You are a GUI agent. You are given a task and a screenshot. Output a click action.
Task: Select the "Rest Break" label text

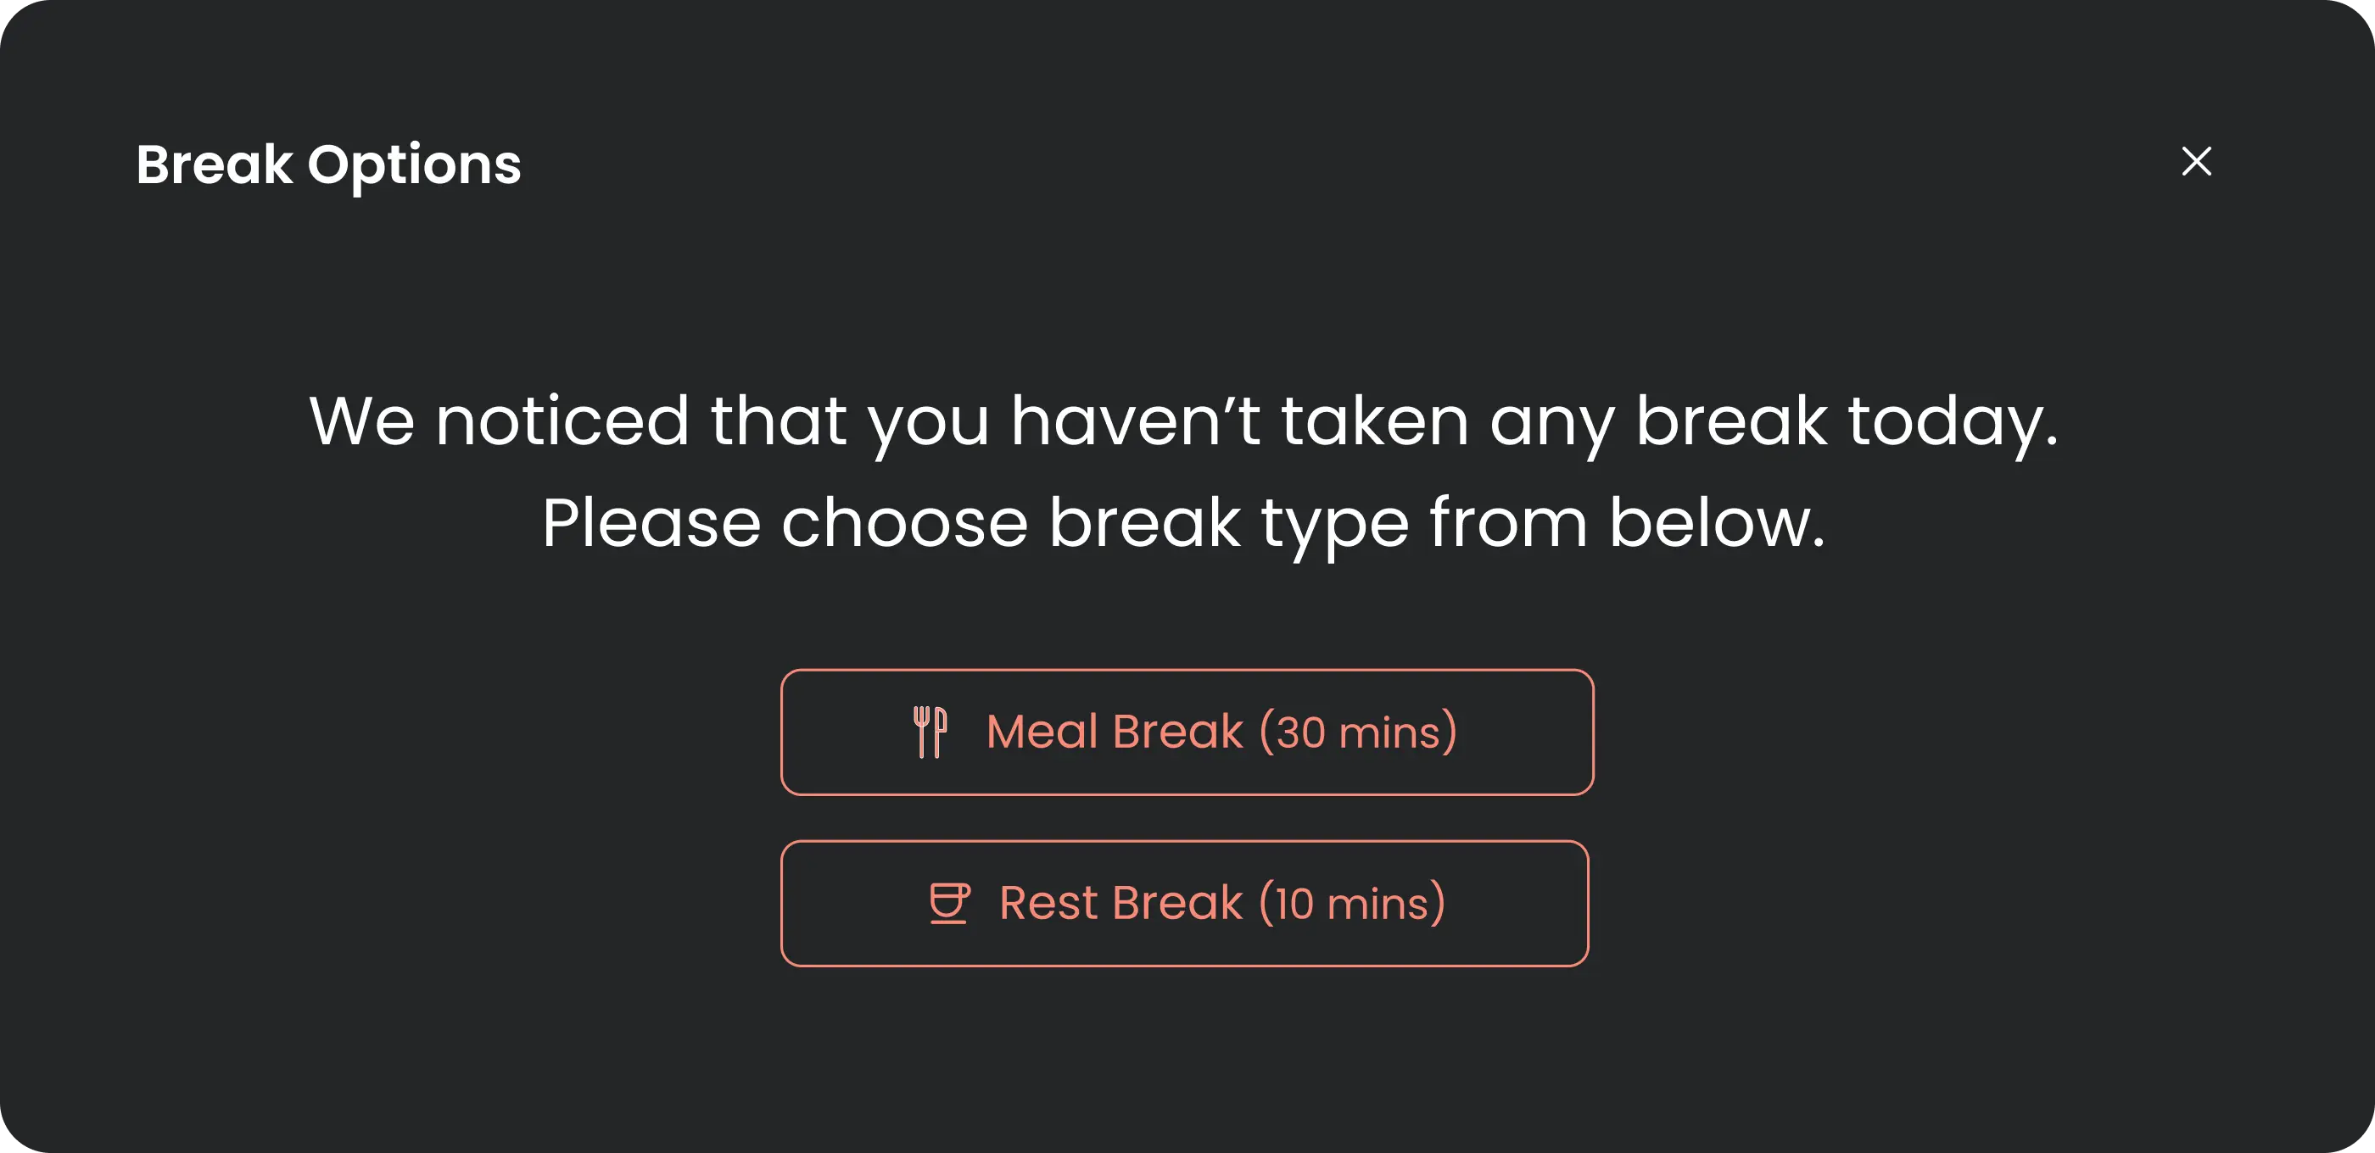click(1121, 903)
